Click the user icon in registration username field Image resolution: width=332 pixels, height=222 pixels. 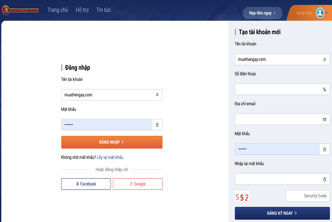coord(325,60)
